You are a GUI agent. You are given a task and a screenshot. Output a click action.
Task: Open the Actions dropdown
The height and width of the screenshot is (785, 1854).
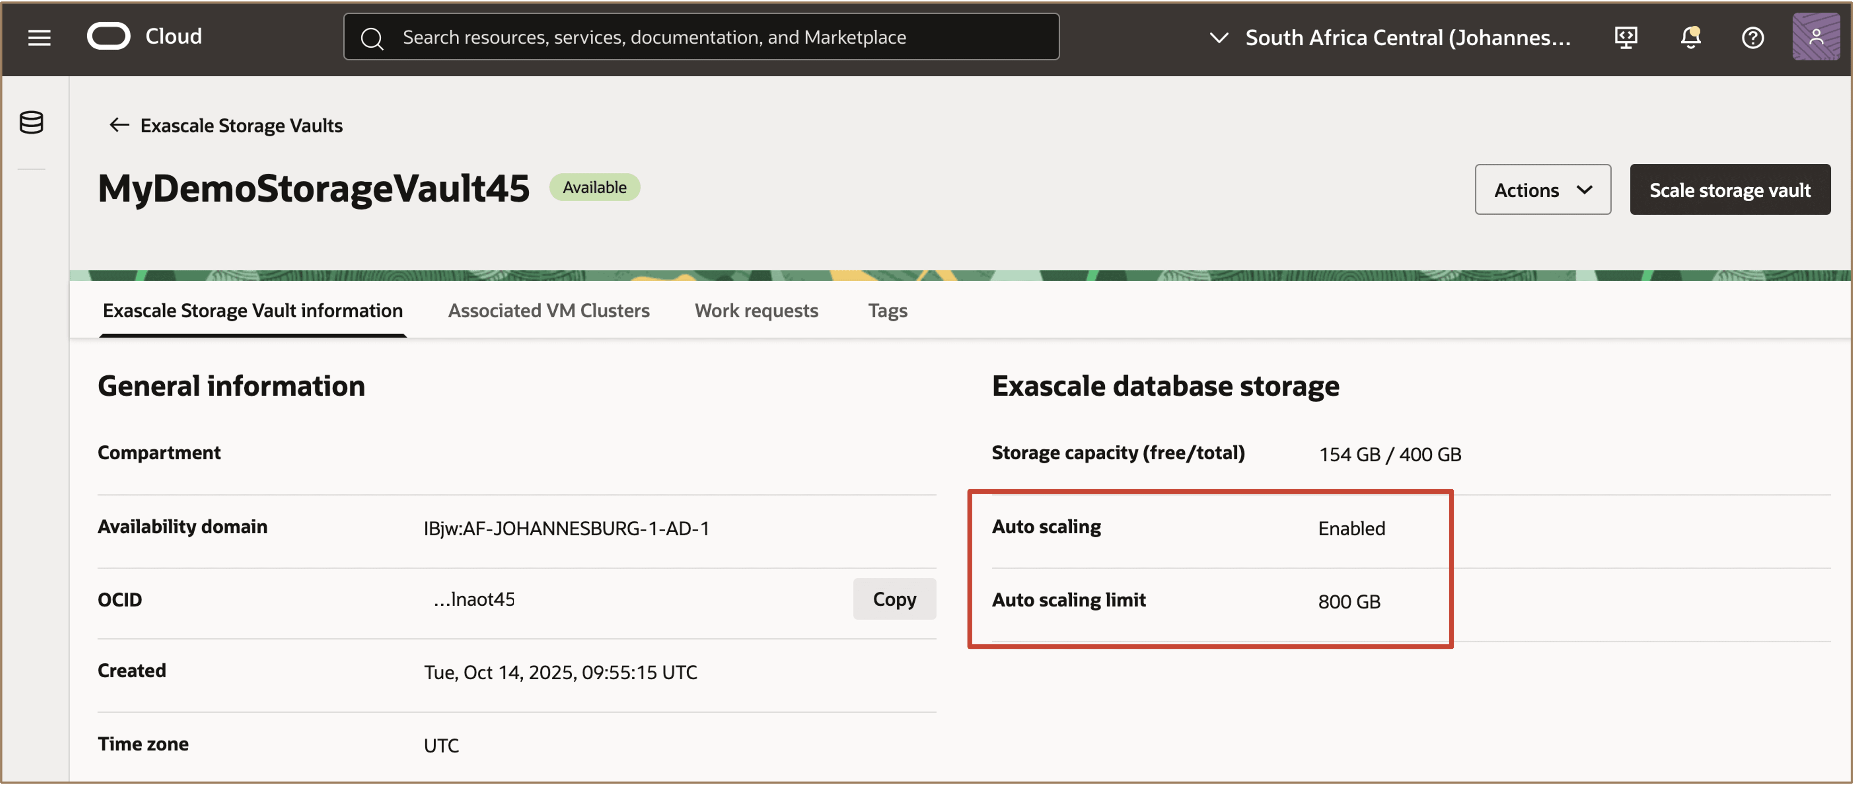(x=1542, y=189)
